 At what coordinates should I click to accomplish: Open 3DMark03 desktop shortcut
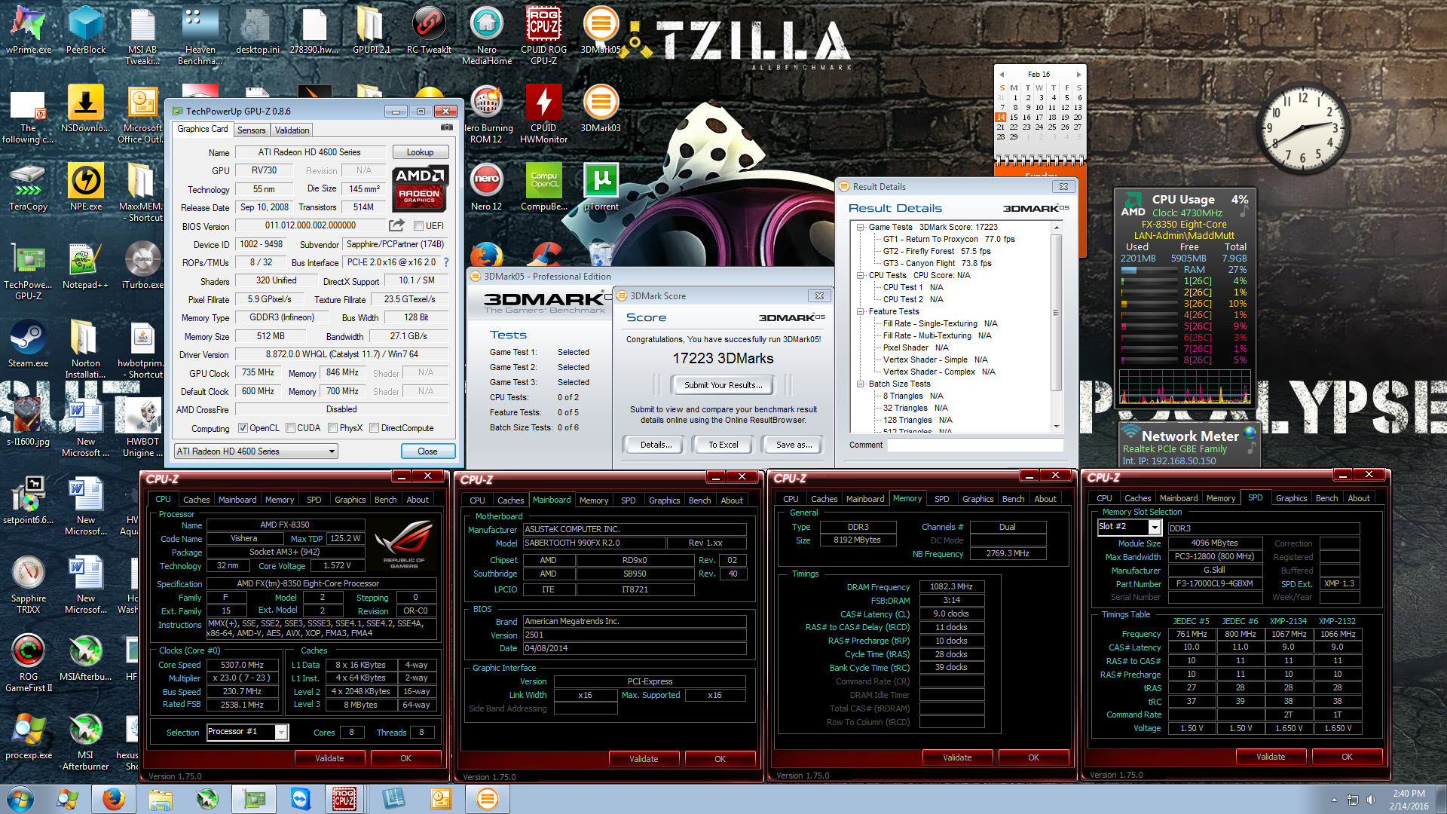pyautogui.click(x=601, y=109)
